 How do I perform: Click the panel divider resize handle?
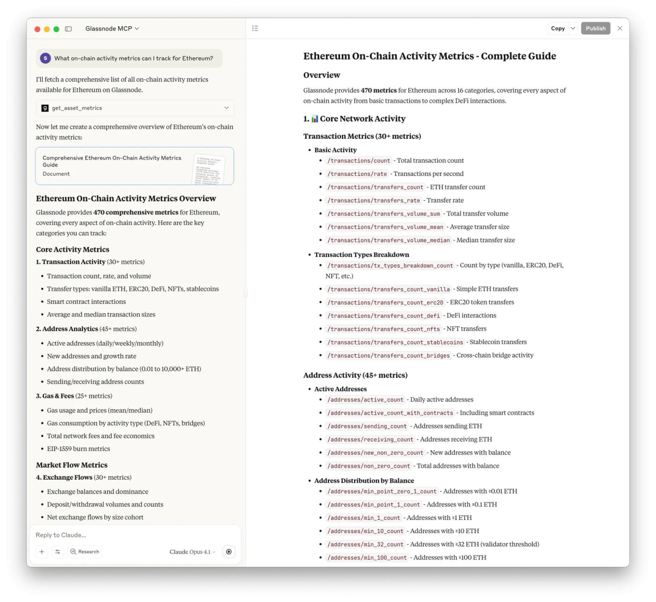click(246, 293)
